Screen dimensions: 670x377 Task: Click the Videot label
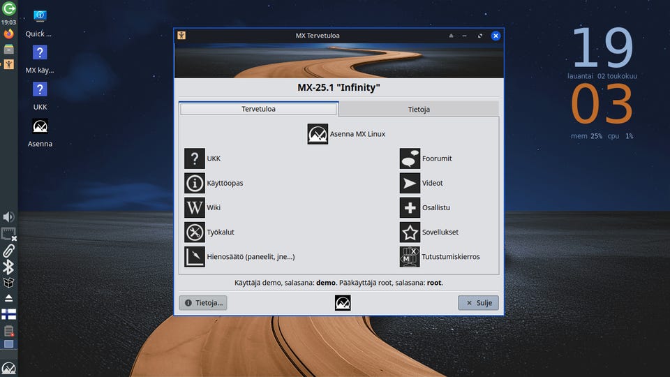click(x=433, y=183)
